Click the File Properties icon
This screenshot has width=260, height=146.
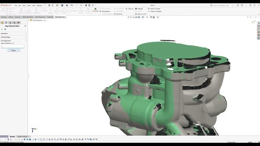pyautogui.click(x=89, y=5)
